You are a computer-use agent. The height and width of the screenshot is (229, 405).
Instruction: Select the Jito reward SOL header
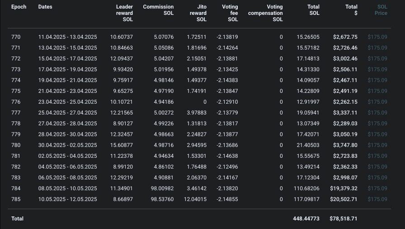point(198,13)
